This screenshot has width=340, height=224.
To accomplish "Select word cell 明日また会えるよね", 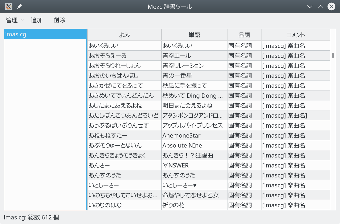I will [x=194, y=106].
